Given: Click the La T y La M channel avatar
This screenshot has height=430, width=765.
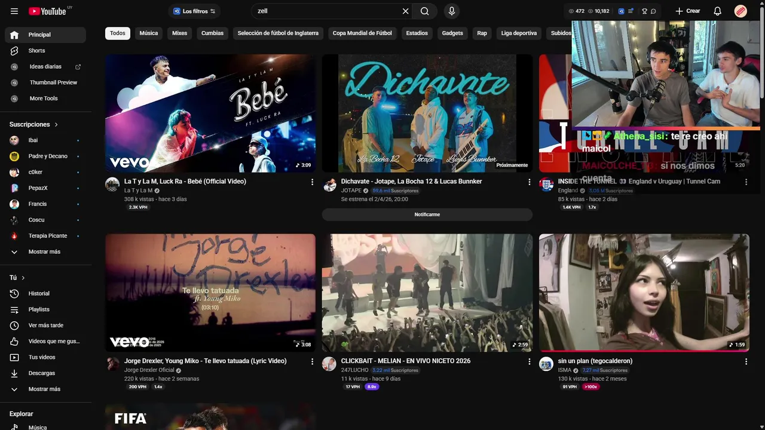Looking at the screenshot, I should pyautogui.click(x=112, y=184).
